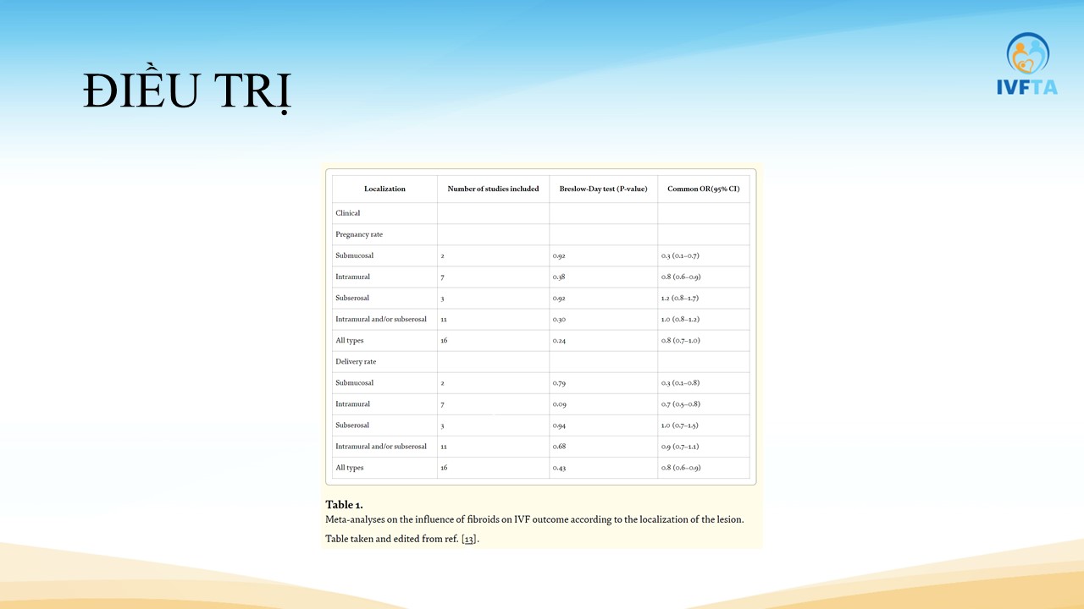Select the 0.94 P-value cell
Screen dimensions: 1084x609
(559, 425)
